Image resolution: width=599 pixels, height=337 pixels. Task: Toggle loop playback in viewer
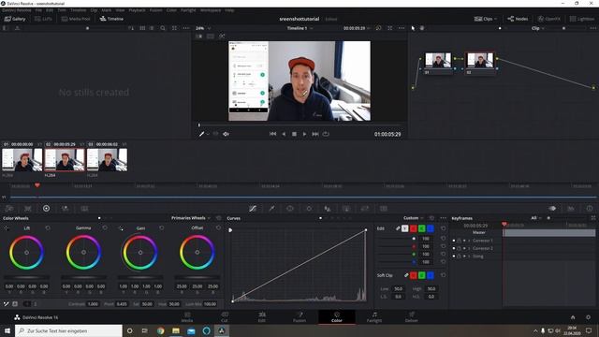326,134
